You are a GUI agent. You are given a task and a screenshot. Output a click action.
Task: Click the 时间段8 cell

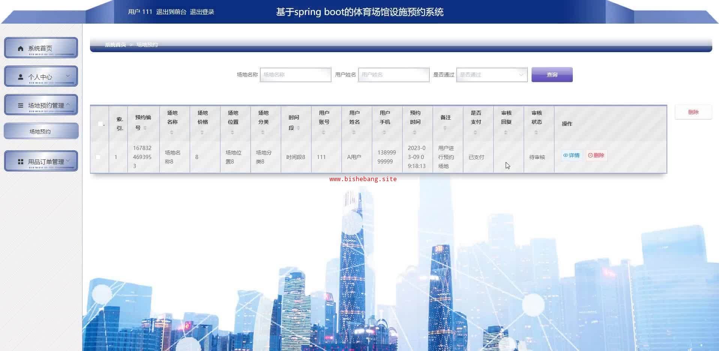point(296,157)
